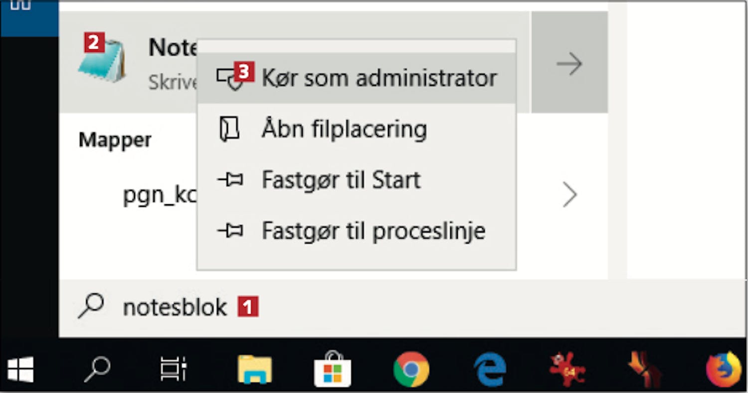Choose Åbn filplacering from context menu
Screen dimensions: 748x393
pyautogui.click(x=357, y=129)
